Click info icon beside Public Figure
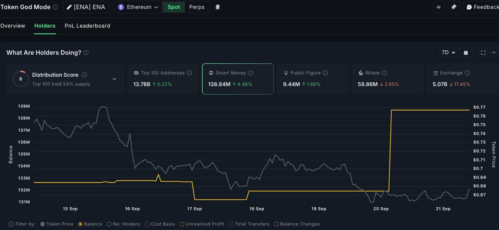Image resolution: width=499 pixels, height=230 pixels. point(325,73)
